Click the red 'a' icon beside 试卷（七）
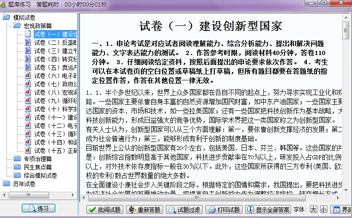The height and width of the screenshot is (218, 352). (x=28, y=84)
